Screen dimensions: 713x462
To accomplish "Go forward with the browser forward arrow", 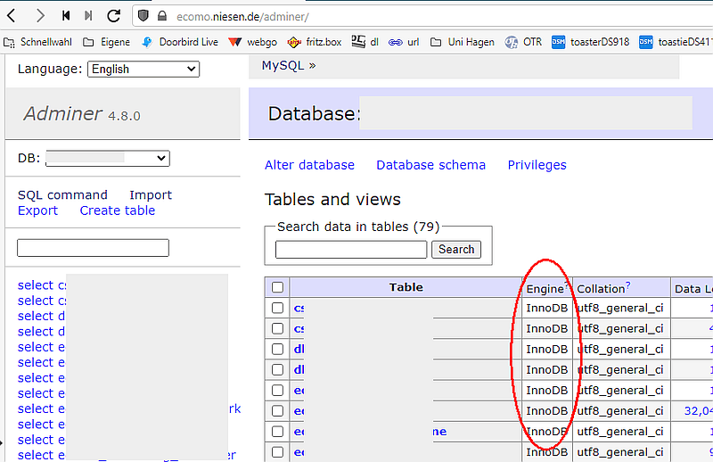I will pyautogui.click(x=40, y=16).
